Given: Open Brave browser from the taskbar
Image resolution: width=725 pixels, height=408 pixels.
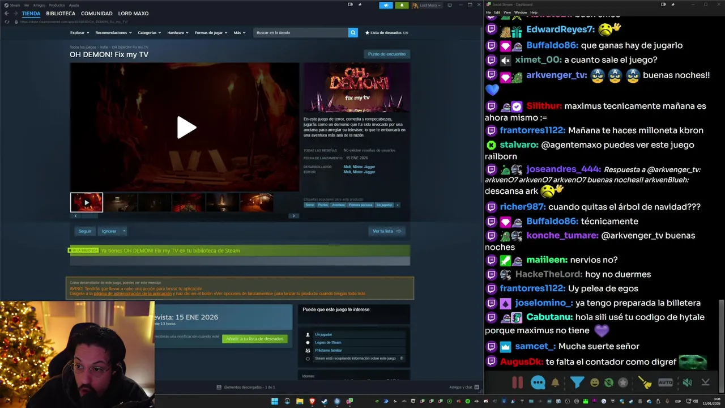Looking at the screenshot, I should [x=312, y=401].
